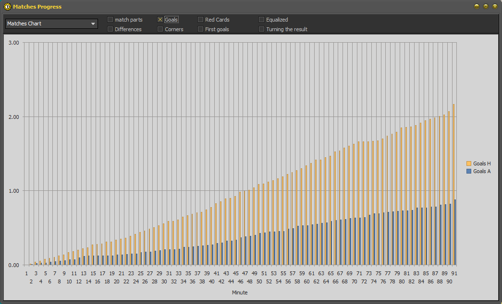Select the Goals H legend label
This screenshot has height=304, width=502.
pyautogui.click(x=482, y=164)
